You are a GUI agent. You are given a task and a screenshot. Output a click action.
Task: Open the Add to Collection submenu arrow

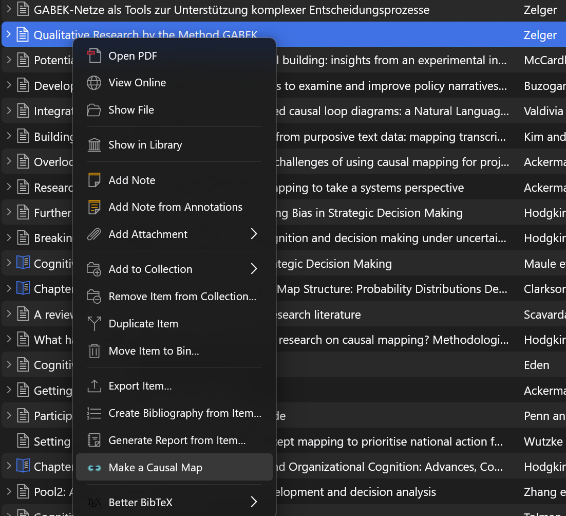coord(254,269)
